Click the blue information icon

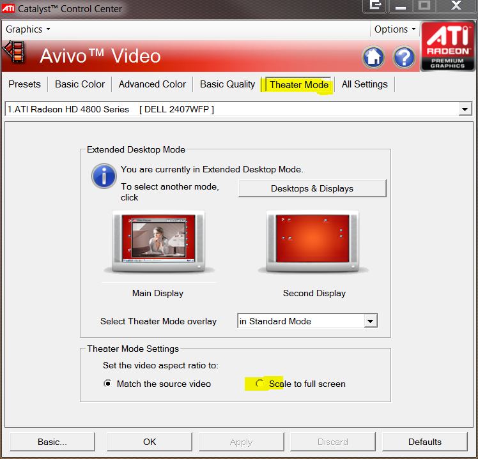(104, 176)
